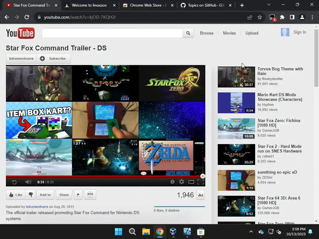Viewport: 319px width, 239px height.
Task: Open the interactive transcript icon
Action: 90,195
